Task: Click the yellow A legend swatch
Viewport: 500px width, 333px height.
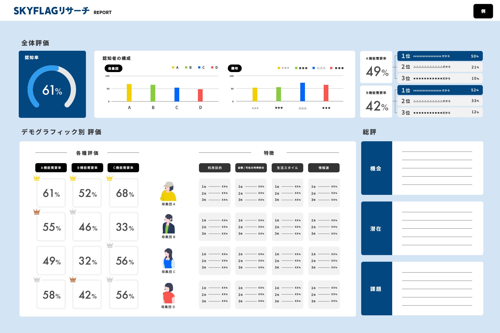Action: pos(173,68)
